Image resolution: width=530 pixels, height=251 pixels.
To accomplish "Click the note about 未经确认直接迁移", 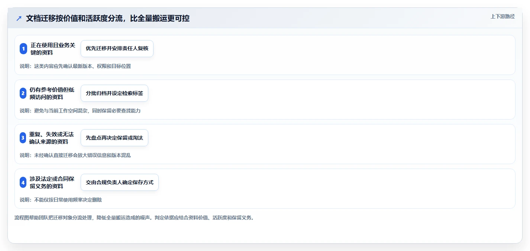I will pos(75,155).
